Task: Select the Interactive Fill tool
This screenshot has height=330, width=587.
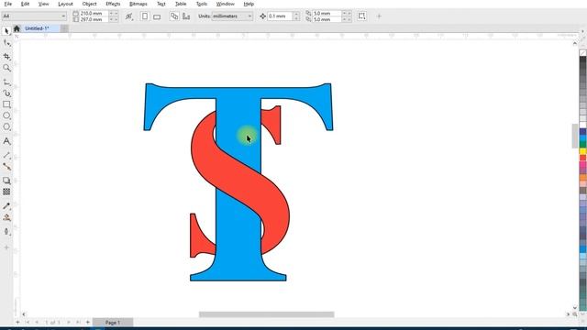Action: (x=6, y=218)
